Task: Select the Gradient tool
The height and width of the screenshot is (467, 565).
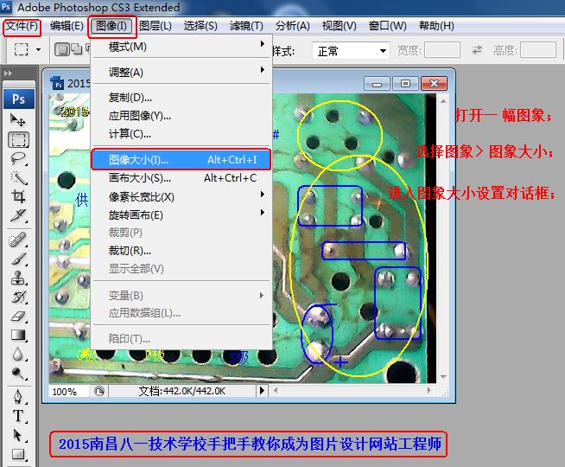Action: [x=18, y=335]
